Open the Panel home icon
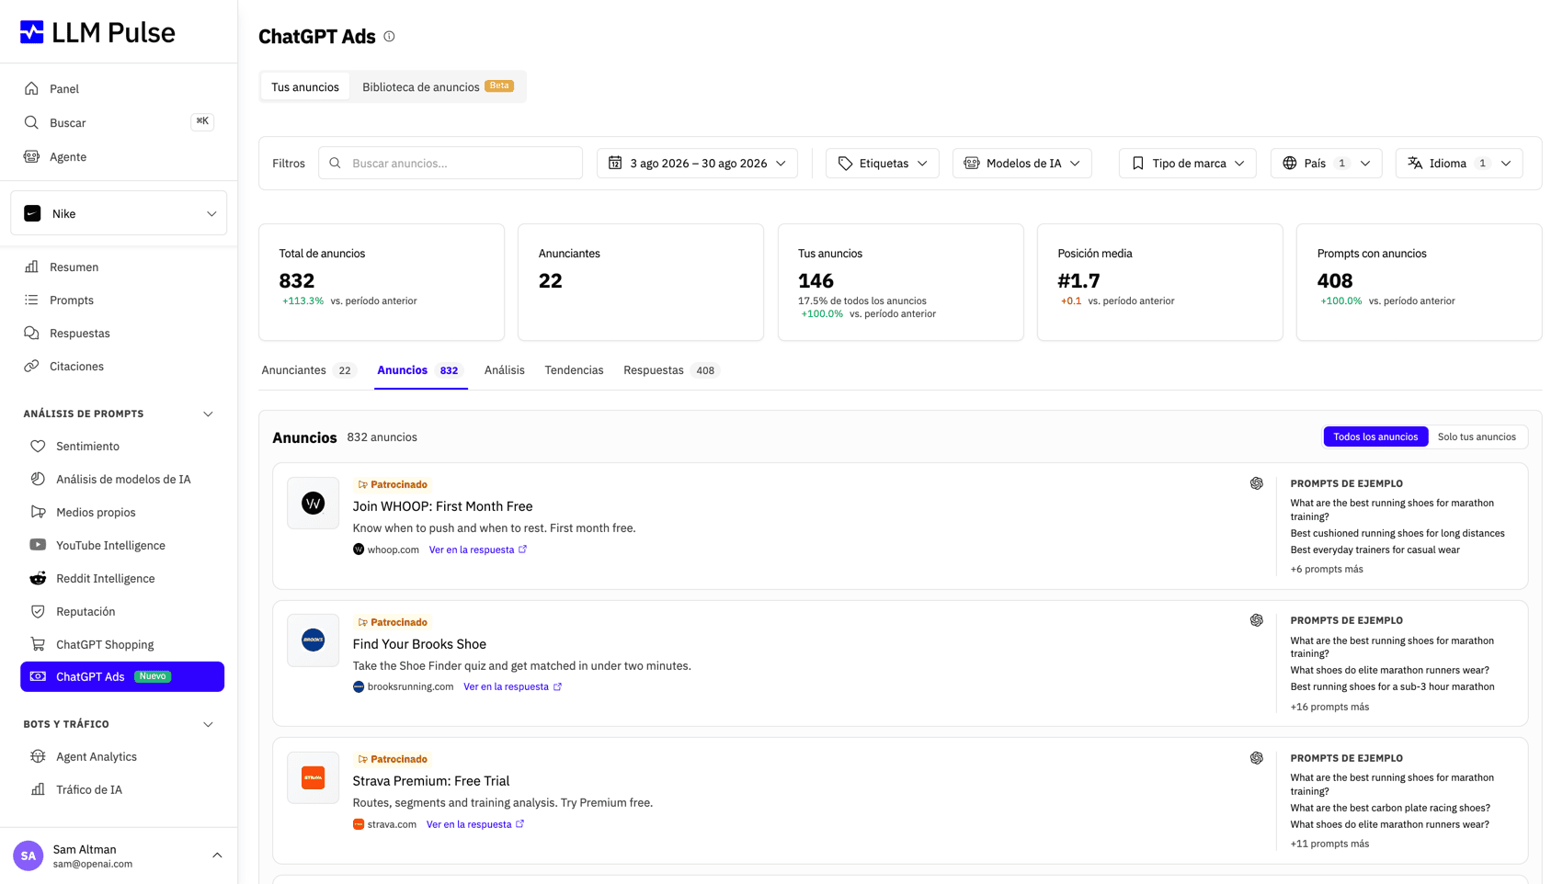The width and height of the screenshot is (1563, 884). 31,88
